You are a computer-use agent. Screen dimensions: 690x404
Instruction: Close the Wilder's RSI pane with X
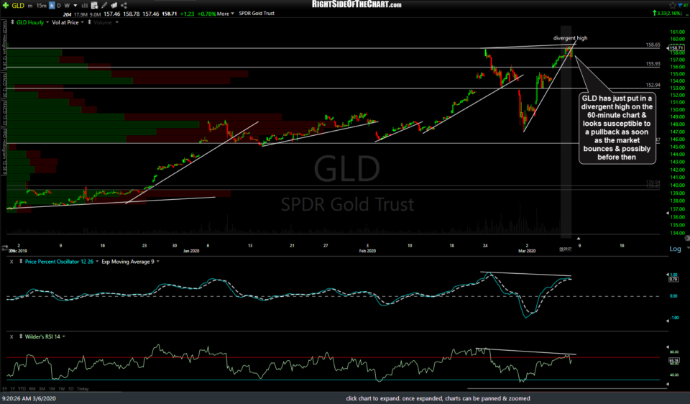pyautogui.click(x=11, y=336)
